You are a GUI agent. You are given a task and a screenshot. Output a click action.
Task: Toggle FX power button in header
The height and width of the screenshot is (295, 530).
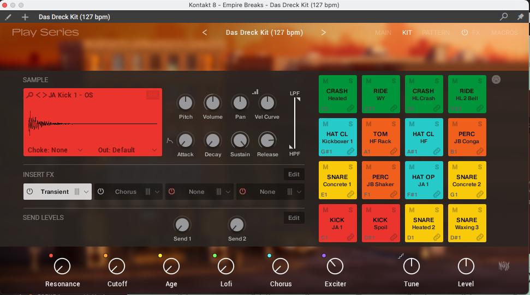pyautogui.click(x=465, y=32)
